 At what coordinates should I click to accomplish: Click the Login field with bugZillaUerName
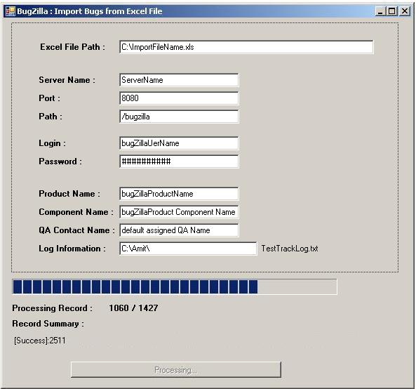(x=179, y=143)
